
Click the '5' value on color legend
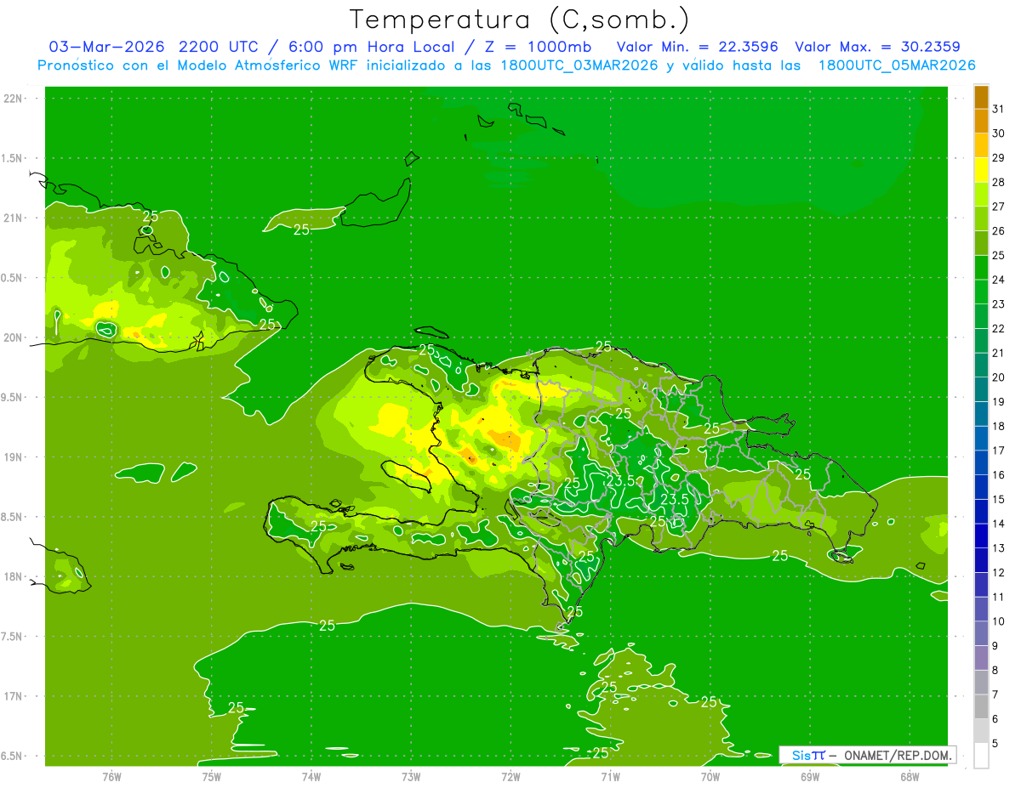tap(996, 744)
